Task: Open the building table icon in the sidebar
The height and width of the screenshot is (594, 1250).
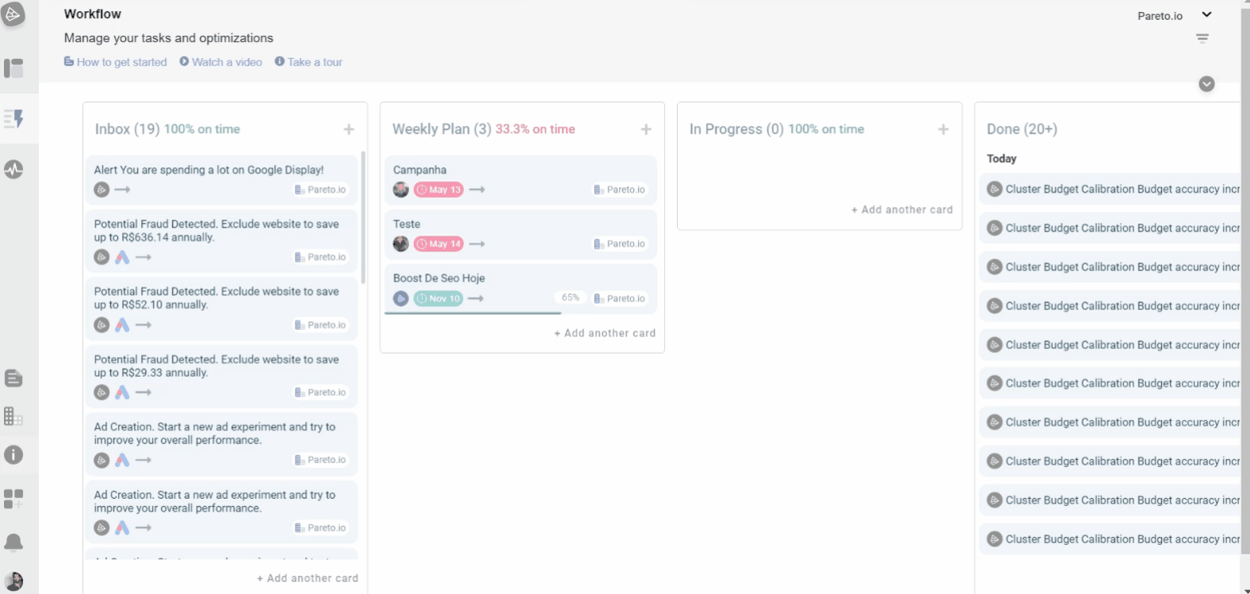Action: point(13,416)
